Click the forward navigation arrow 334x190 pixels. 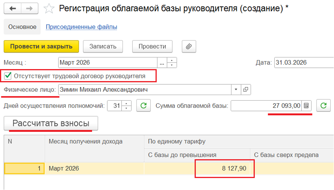coord(29,9)
